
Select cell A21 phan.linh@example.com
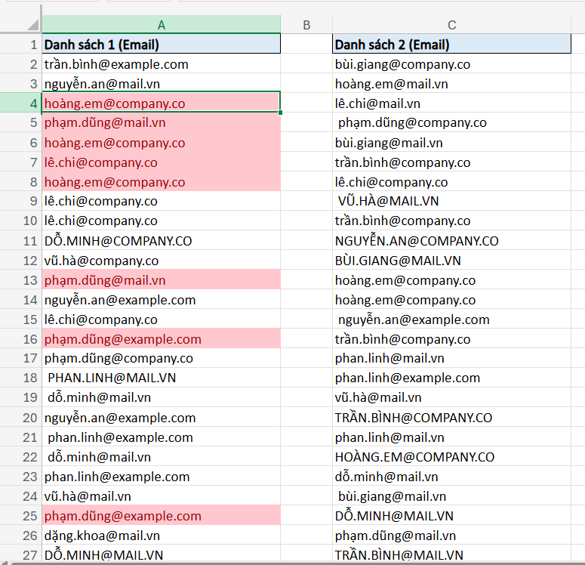(x=162, y=437)
